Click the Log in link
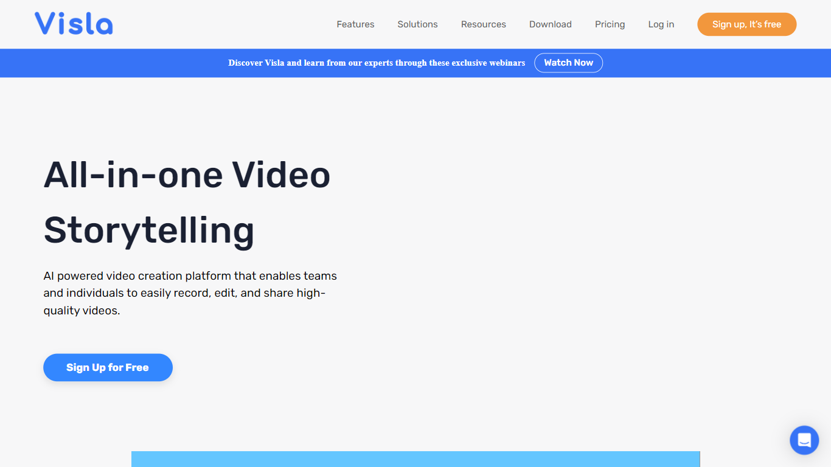Viewport: 831px width, 467px height. click(x=661, y=24)
